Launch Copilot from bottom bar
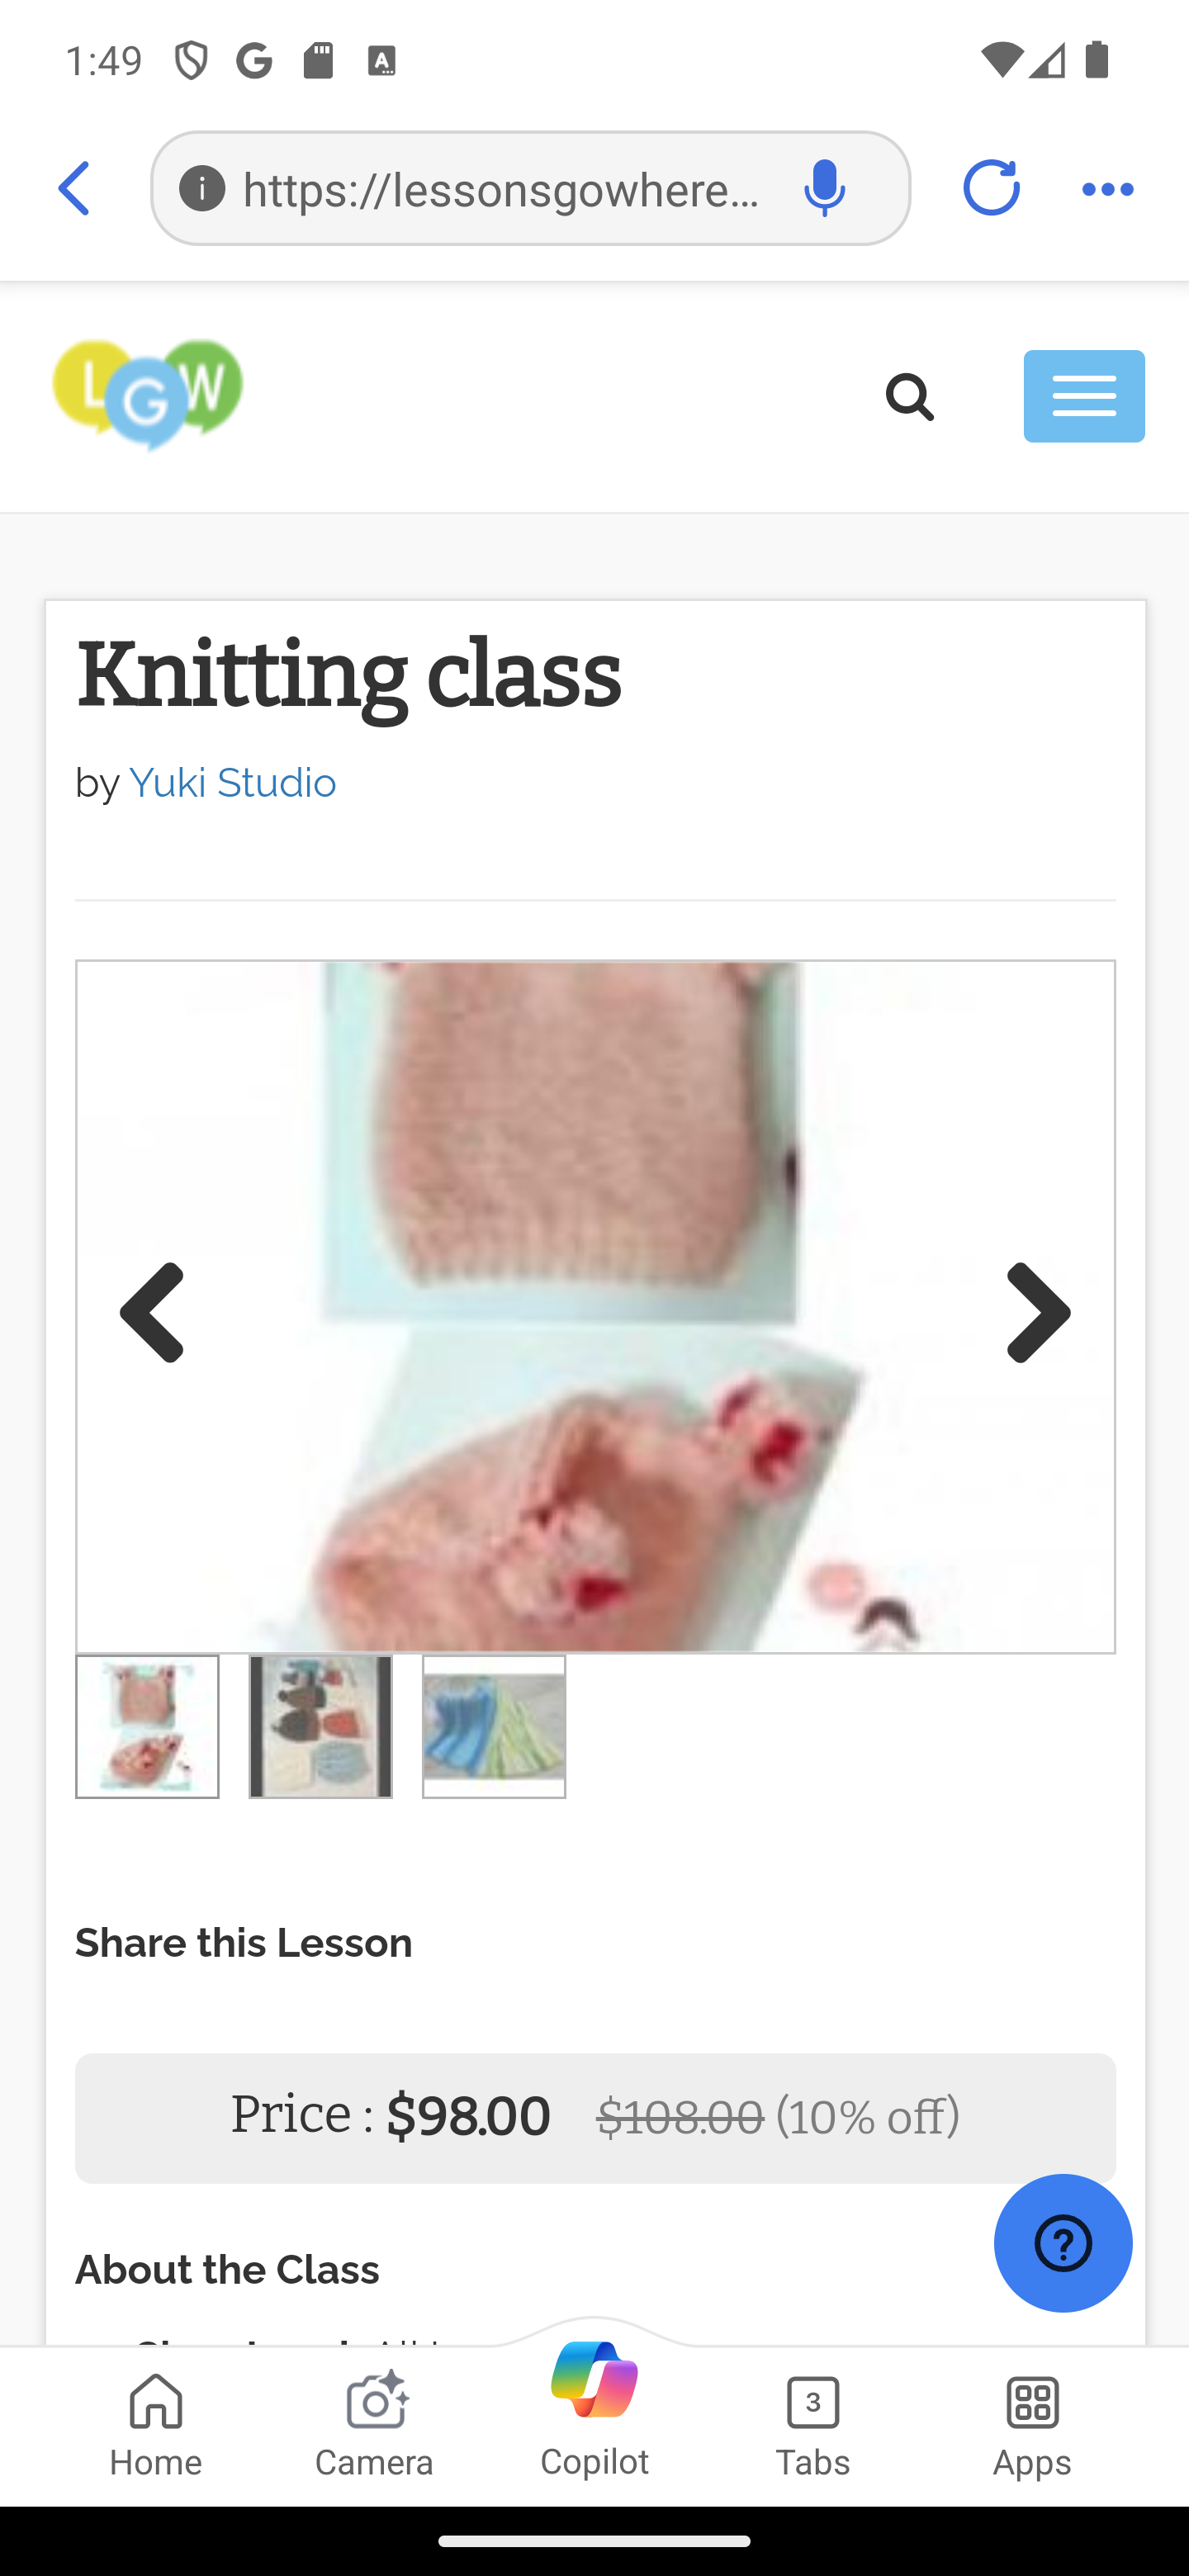Screen dimensions: 1189x2576 point(594,2408)
